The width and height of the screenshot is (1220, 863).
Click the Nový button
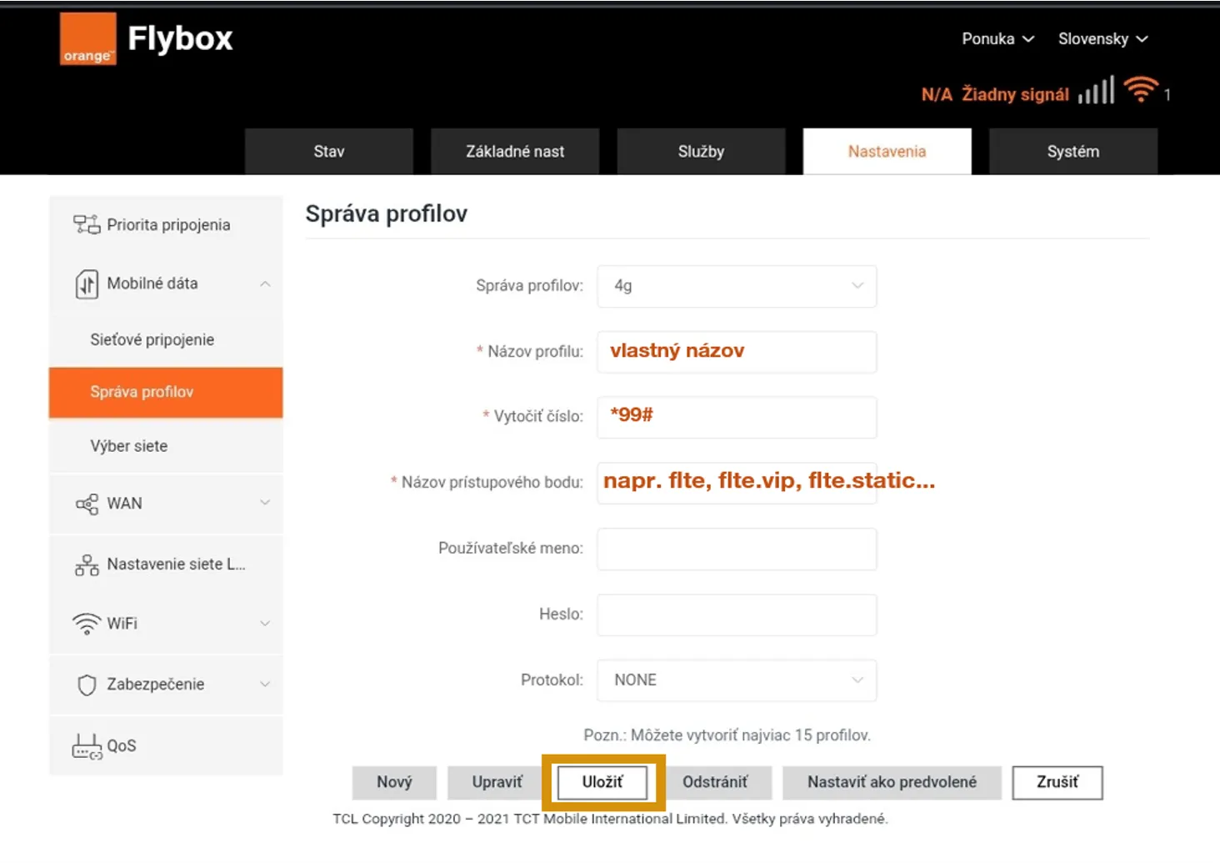click(394, 782)
